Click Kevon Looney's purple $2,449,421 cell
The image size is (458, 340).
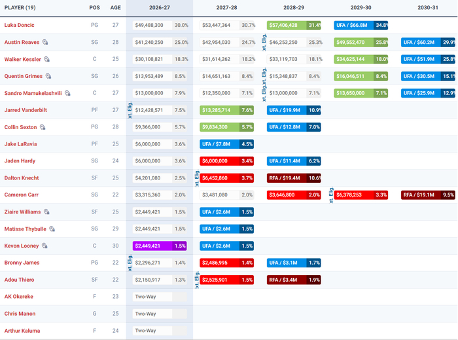tap(160, 246)
